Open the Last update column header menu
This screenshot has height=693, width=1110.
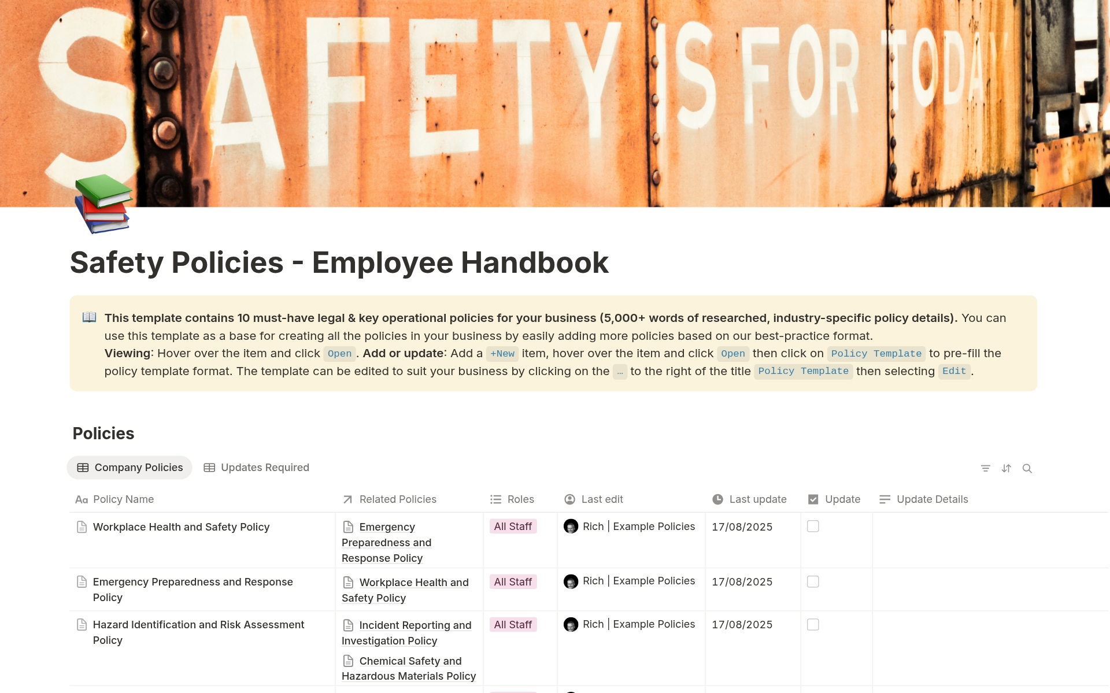pyautogui.click(x=758, y=499)
